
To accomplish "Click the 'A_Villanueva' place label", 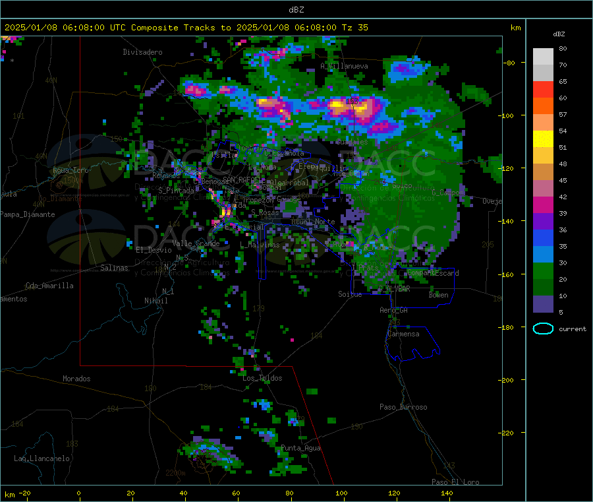I will tap(344, 66).
